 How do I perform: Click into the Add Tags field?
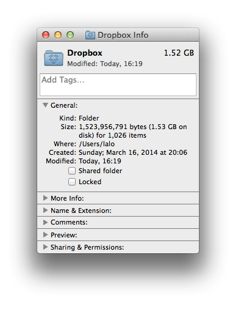118,84
